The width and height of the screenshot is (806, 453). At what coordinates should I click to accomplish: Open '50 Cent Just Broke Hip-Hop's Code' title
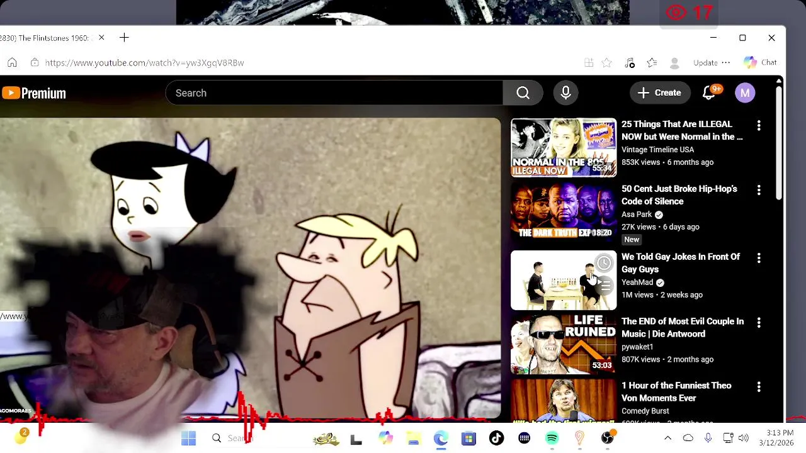point(679,195)
